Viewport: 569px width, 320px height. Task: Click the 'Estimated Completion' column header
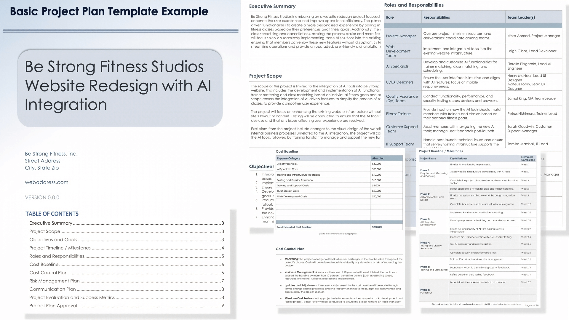point(528,159)
